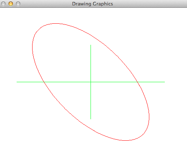This screenshot has width=187, height=157.
Task: Click middle of vertical line's lower half
Action: point(91,100)
